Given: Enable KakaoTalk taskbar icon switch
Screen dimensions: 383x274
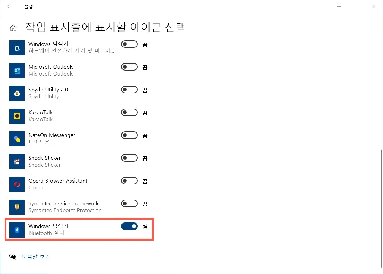Looking at the screenshot, I should coord(129,112).
